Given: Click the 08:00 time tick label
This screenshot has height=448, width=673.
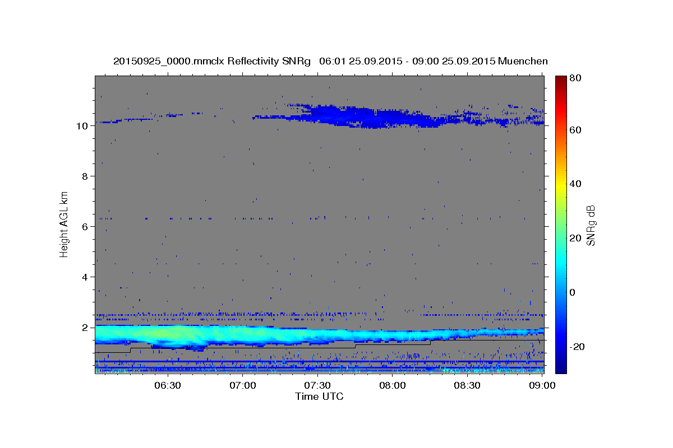Looking at the screenshot, I should 393,386.
